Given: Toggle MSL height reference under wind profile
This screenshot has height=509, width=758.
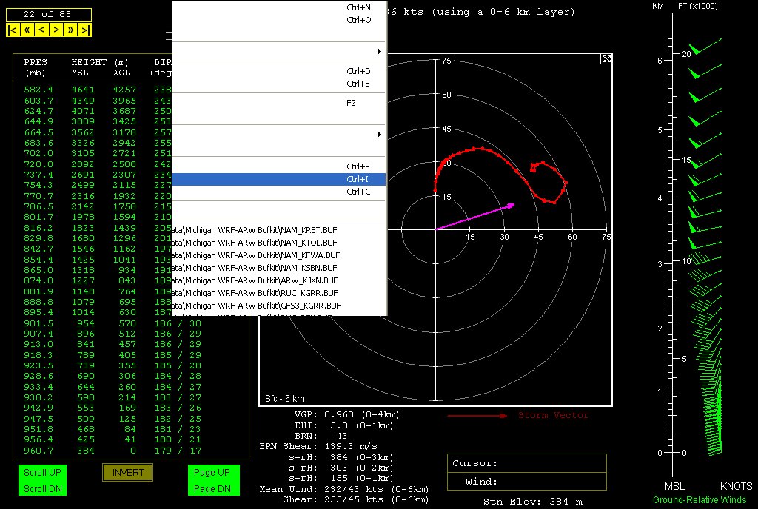Looking at the screenshot, I should 674,486.
